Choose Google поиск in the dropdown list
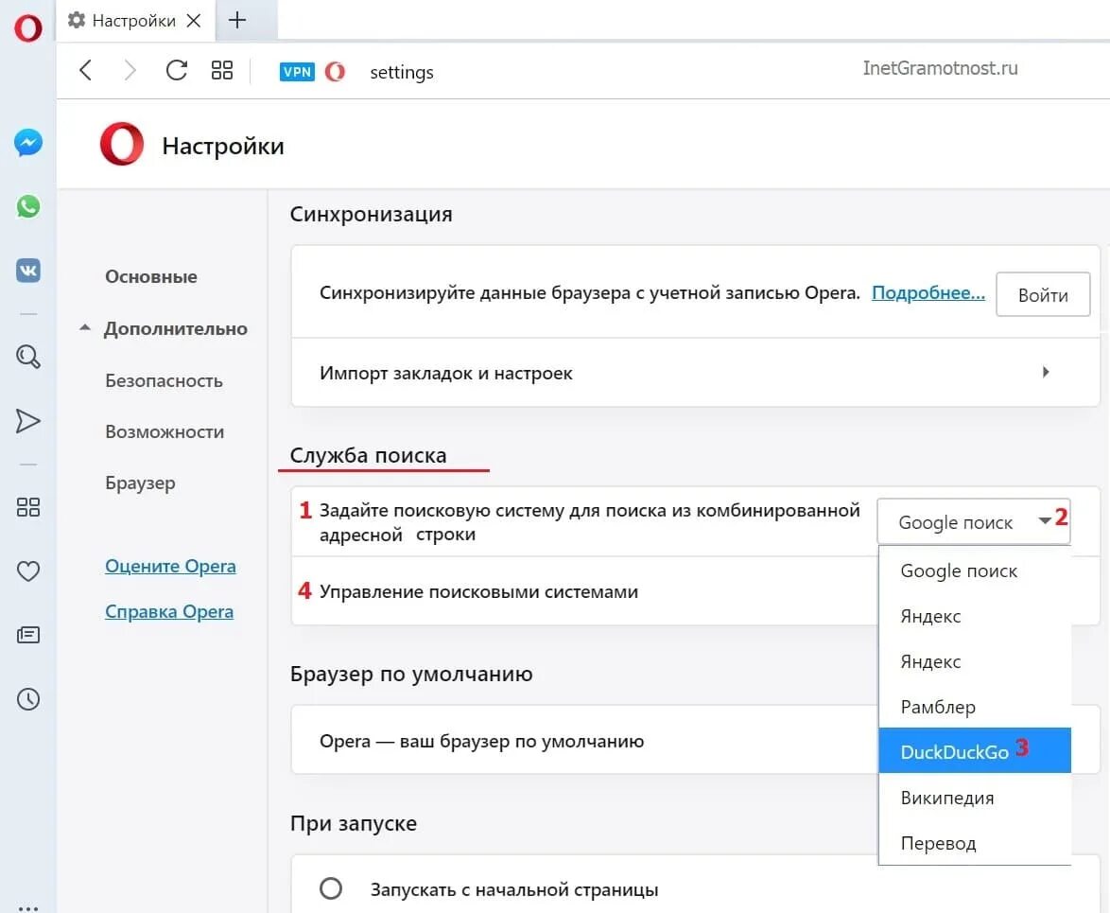The width and height of the screenshot is (1110, 913). pyautogui.click(x=975, y=571)
